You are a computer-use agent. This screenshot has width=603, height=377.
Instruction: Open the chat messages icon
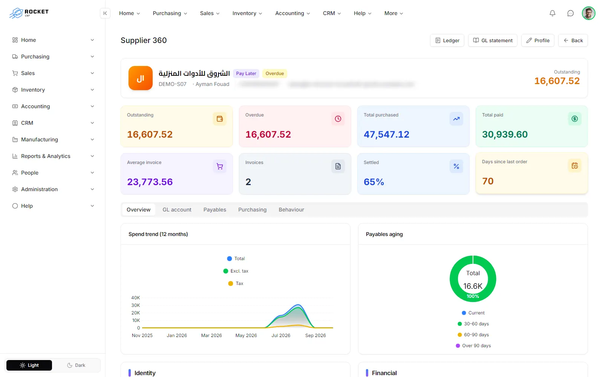[571, 13]
